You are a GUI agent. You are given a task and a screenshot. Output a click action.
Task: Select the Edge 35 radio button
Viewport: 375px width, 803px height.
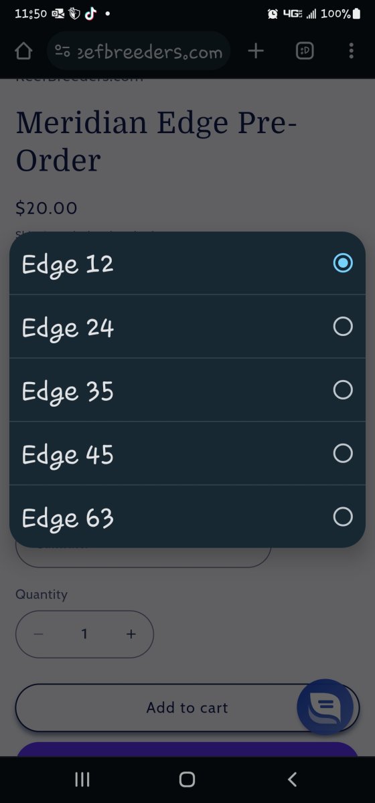tap(343, 390)
